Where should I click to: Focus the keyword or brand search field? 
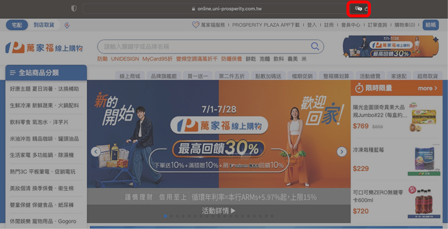(x=210, y=46)
